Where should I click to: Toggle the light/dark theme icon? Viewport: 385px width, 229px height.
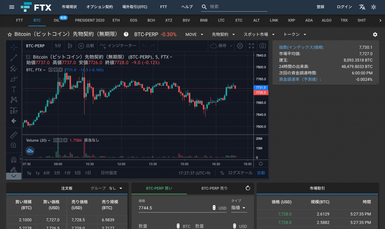click(x=373, y=7)
